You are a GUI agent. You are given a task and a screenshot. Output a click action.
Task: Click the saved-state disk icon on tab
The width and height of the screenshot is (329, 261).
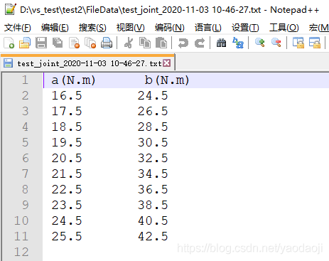(9, 63)
